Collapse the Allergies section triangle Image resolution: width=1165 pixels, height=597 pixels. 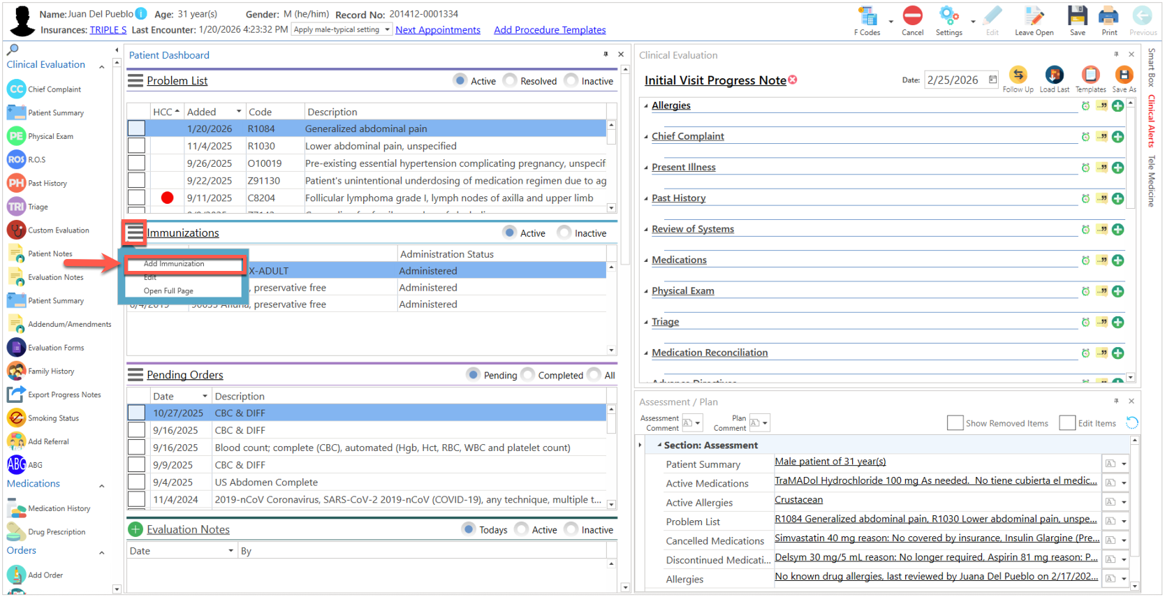click(645, 106)
